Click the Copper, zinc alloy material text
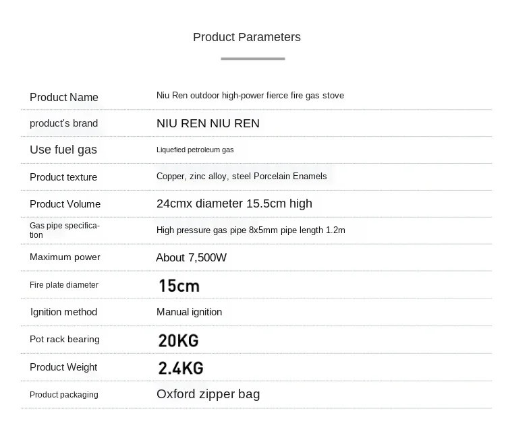506x442 pixels. (242, 176)
